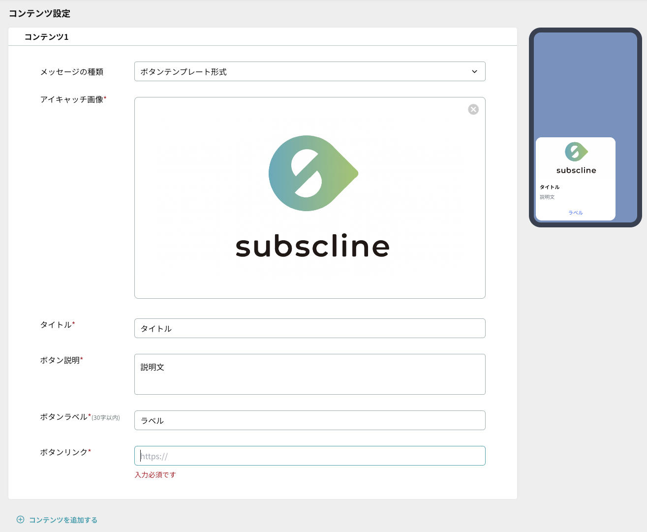The width and height of the screenshot is (647, 532).
Task: Click the subscline eye-catch image
Action: tap(309, 198)
